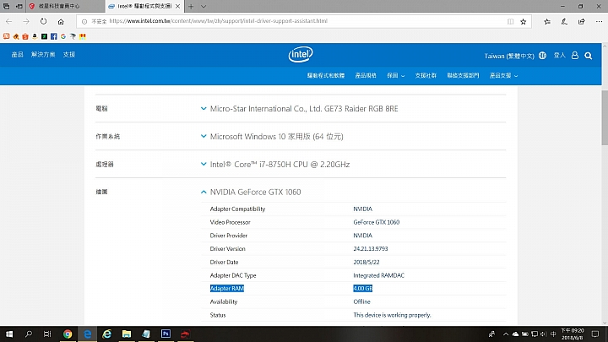The image size is (608, 342).
Task: Open the web notes pen icon
Action: [564, 22]
